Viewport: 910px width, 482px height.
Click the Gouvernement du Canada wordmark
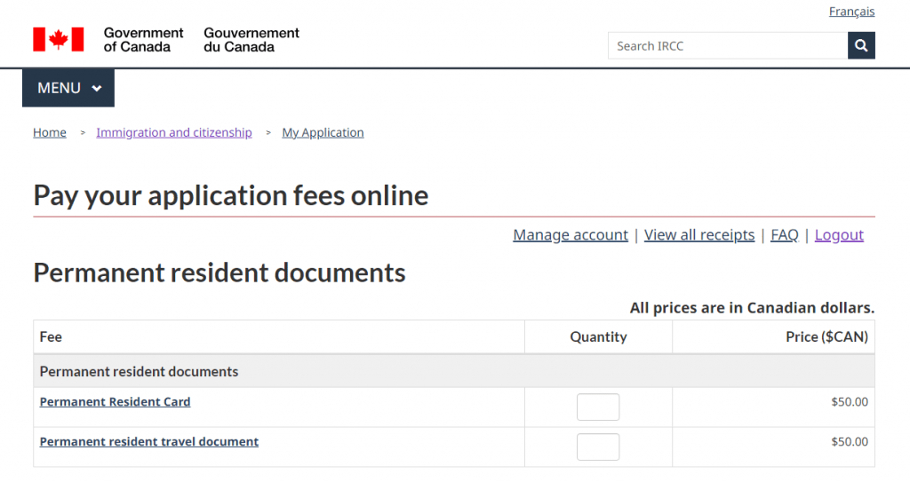click(251, 39)
